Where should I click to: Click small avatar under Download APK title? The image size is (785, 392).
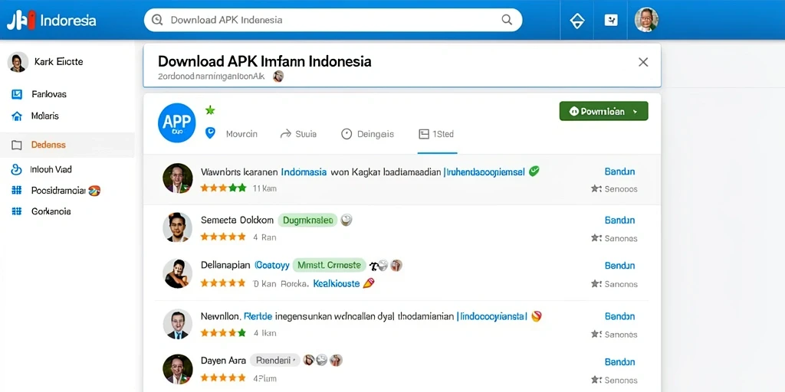click(x=278, y=76)
